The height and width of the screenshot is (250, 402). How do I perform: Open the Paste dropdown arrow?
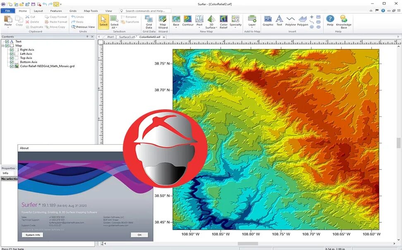(x=8, y=27)
